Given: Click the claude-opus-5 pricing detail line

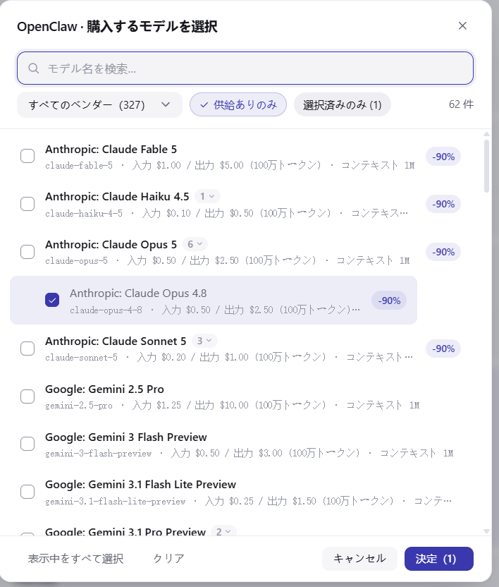Looking at the screenshot, I should 228,260.
